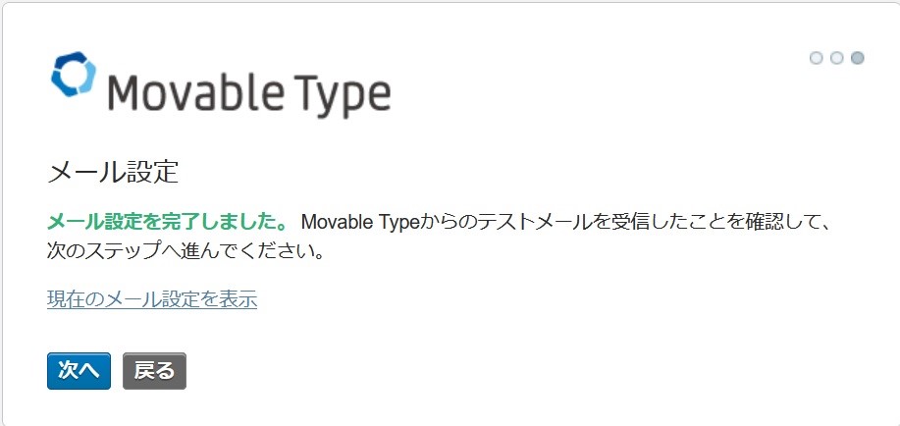
Task: Click the Movable Type hexagon logo icon
Action: [74, 75]
